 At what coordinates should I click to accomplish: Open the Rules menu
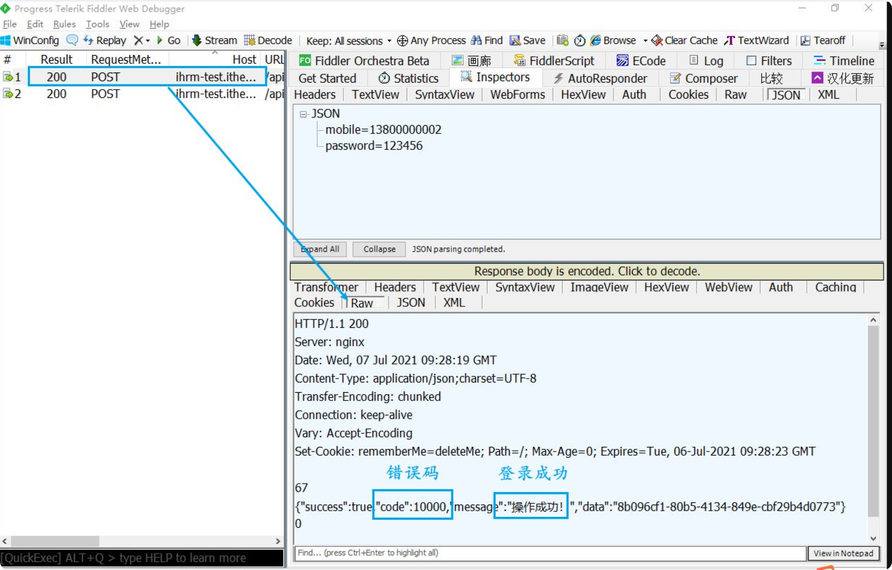(x=64, y=24)
